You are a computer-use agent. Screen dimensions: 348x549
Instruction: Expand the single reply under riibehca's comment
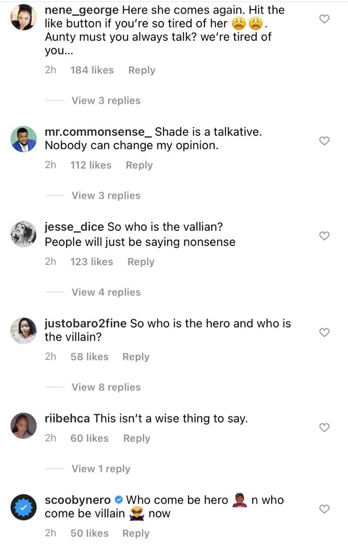click(x=101, y=469)
